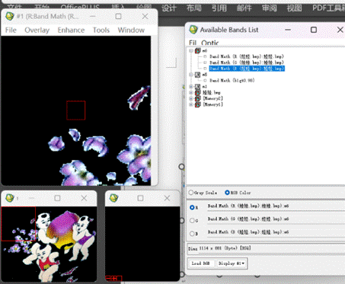Click the [Memory1] label in tree
345x284 pixels.
pos(212,104)
